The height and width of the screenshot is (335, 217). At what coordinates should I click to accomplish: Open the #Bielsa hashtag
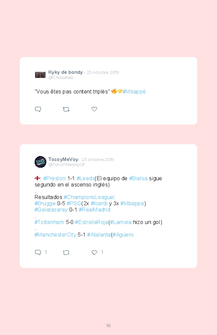click(138, 179)
